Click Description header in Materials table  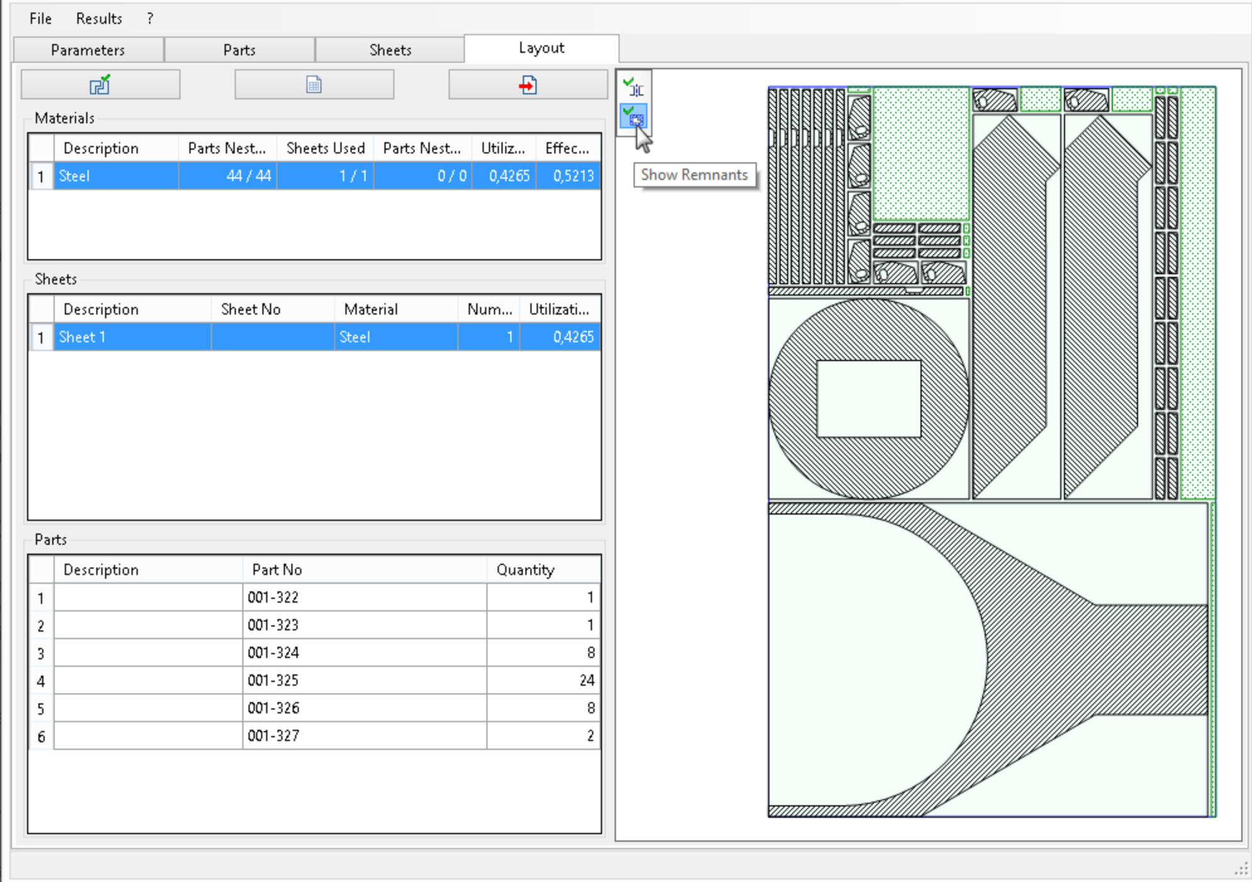pyautogui.click(x=116, y=148)
